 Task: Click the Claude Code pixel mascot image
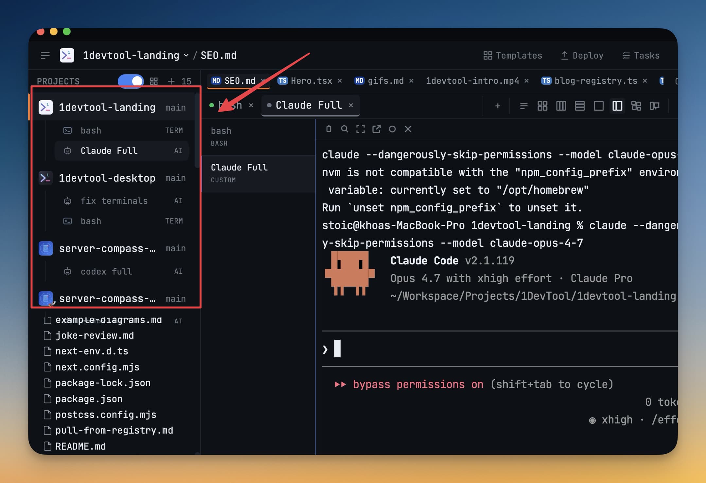click(x=349, y=274)
